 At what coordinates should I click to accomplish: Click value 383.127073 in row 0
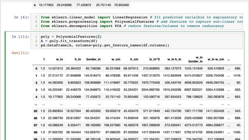173,68
